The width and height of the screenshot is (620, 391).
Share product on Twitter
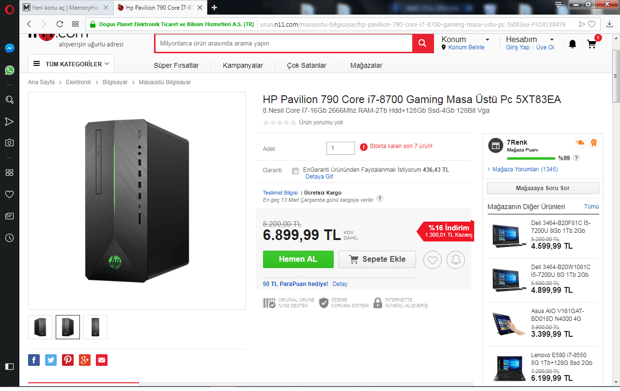(51, 360)
